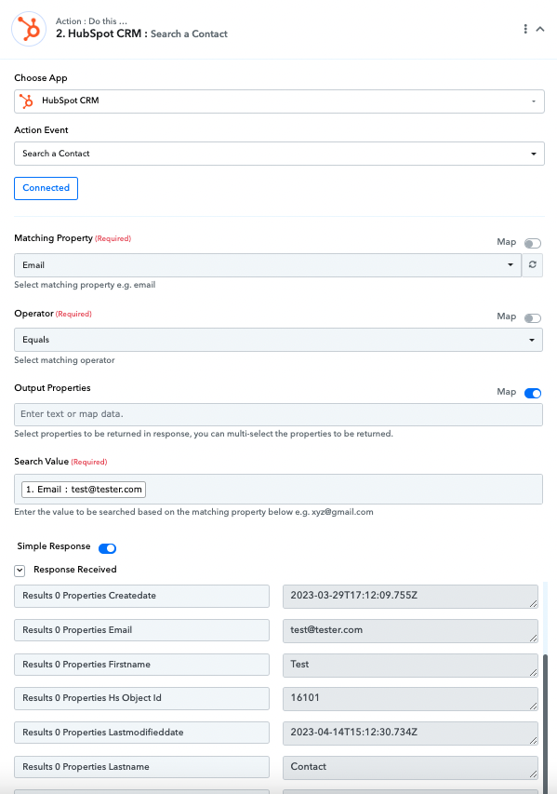Click the Connected button
This screenshot has width=557, height=794.
click(46, 188)
